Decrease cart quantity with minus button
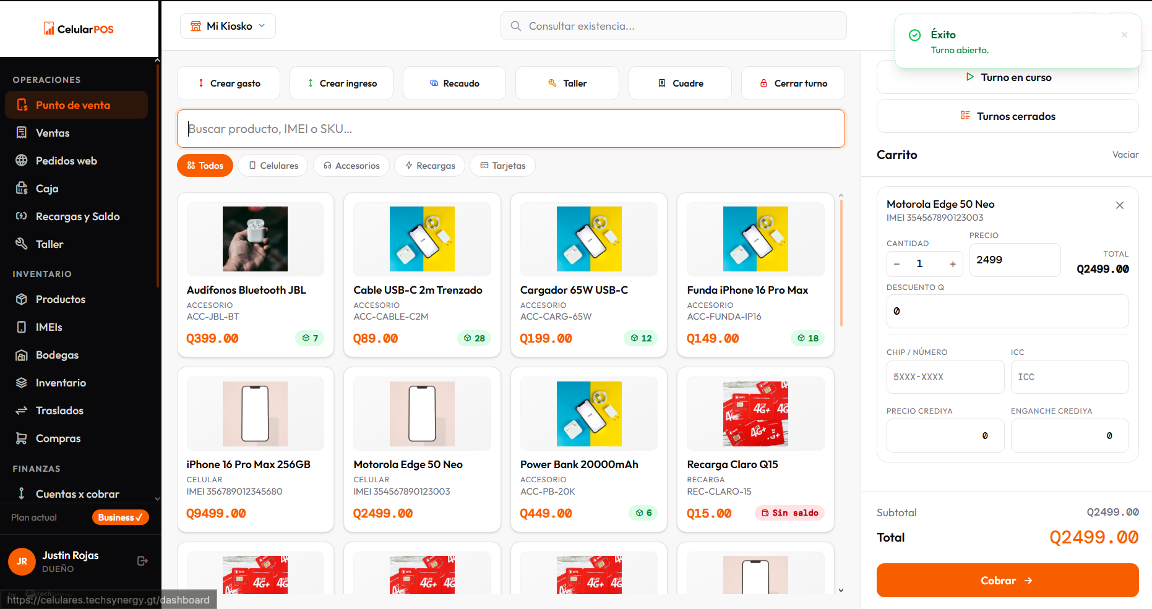 tap(896, 264)
